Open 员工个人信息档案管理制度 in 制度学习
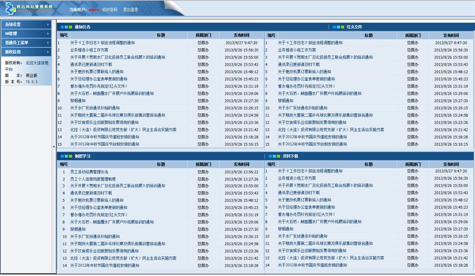 point(92,178)
